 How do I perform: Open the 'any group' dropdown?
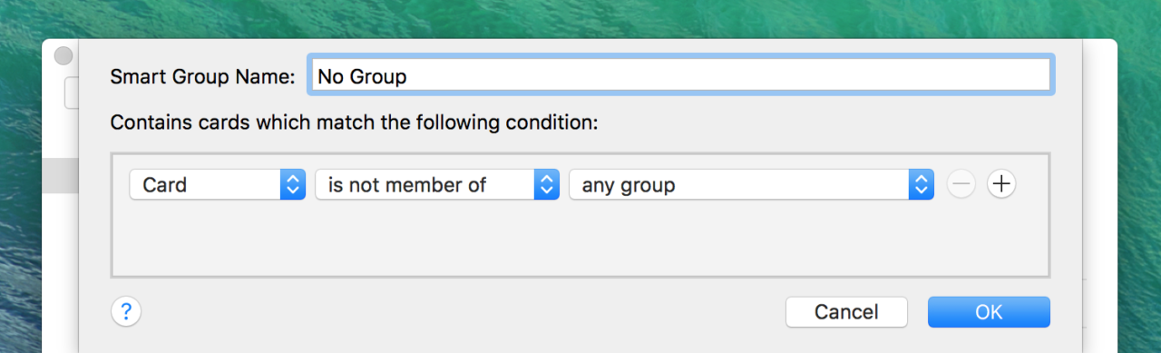pos(751,184)
